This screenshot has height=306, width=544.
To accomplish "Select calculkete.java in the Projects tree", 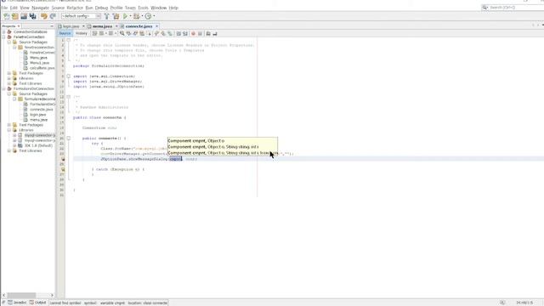I will click(42, 68).
